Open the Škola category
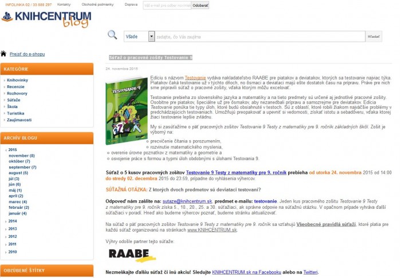Viewport: 401px width, 278px height. [x=12, y=107]
